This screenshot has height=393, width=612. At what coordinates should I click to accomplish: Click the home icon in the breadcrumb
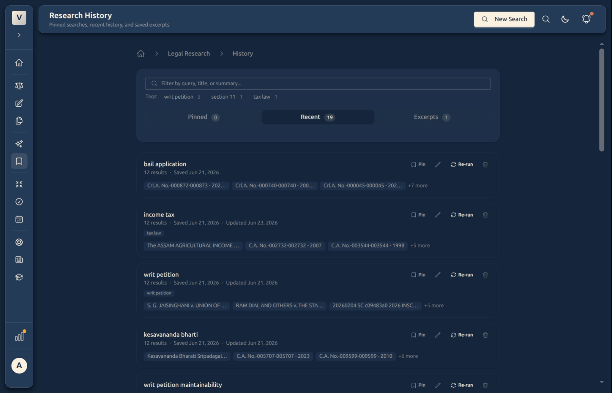click(x=141, y=54)
